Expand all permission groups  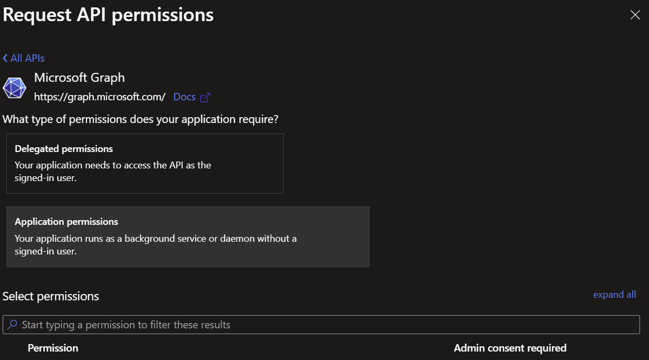click(614, 295)
